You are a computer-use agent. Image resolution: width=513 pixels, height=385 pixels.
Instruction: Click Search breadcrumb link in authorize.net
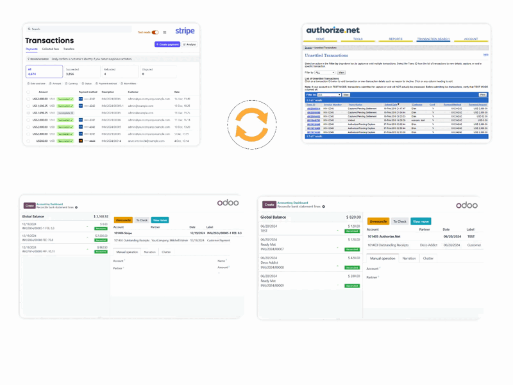pos(308,47)
